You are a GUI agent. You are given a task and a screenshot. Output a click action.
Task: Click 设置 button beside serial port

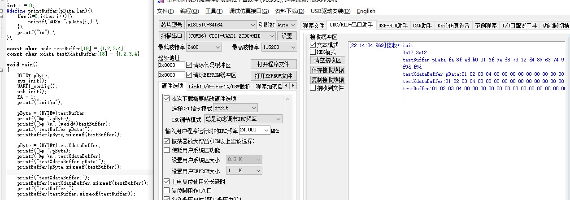click(x=287, y=35)
